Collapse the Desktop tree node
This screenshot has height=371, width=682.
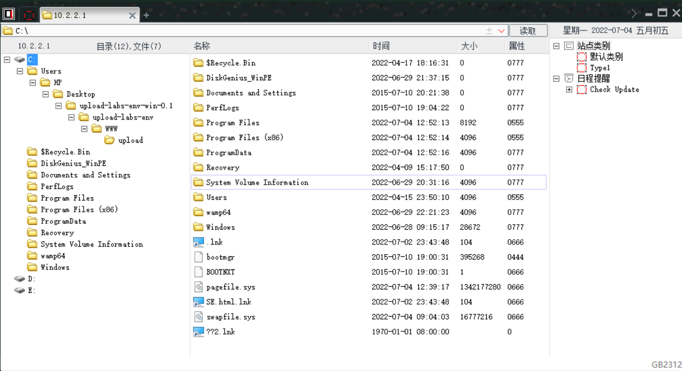(x=46, y=95)
